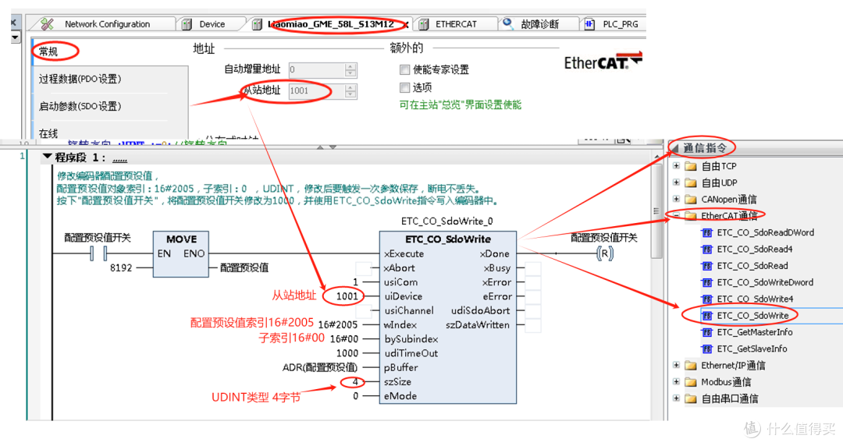843x446 pixels.
Task: Close the Liaomiao_GME_58L_S13M12 tab
Action: coord(406,25)
